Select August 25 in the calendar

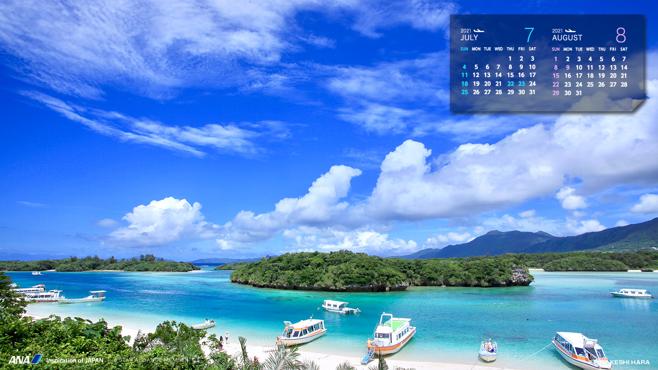tap(590, 84)
